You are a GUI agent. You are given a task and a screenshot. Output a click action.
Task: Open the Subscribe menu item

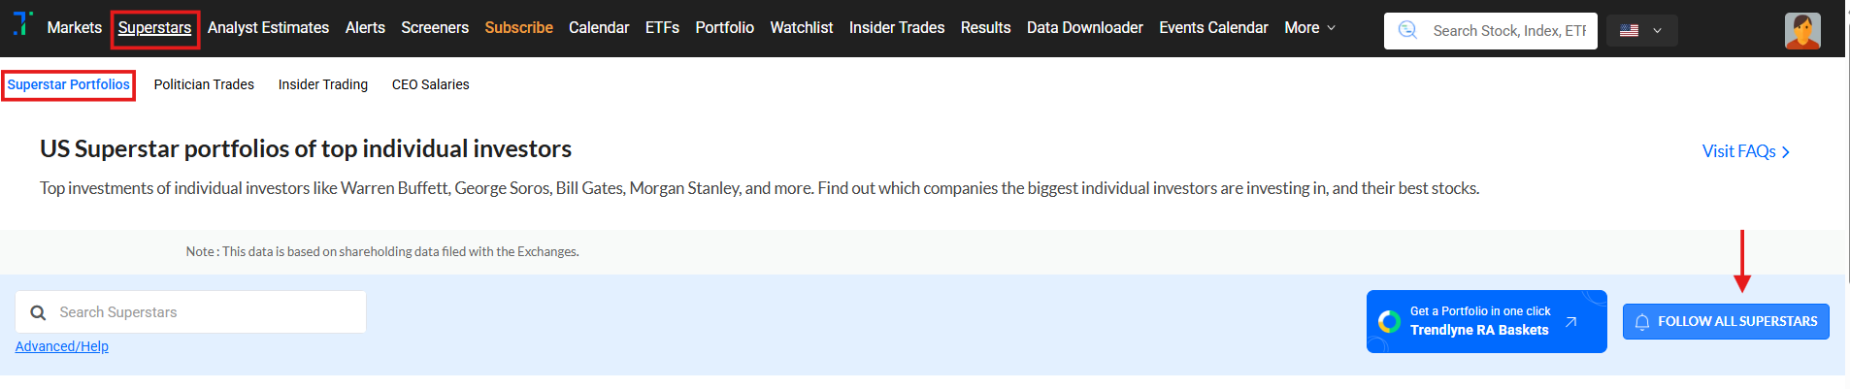pyautogui.click(x=518, y=28)
